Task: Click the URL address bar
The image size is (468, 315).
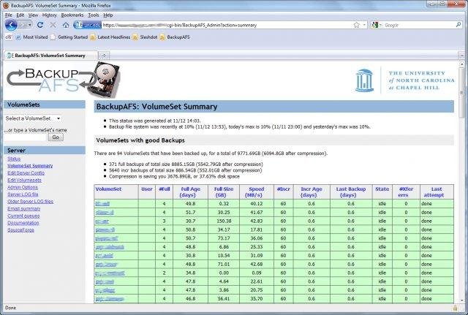Action: 227,25
